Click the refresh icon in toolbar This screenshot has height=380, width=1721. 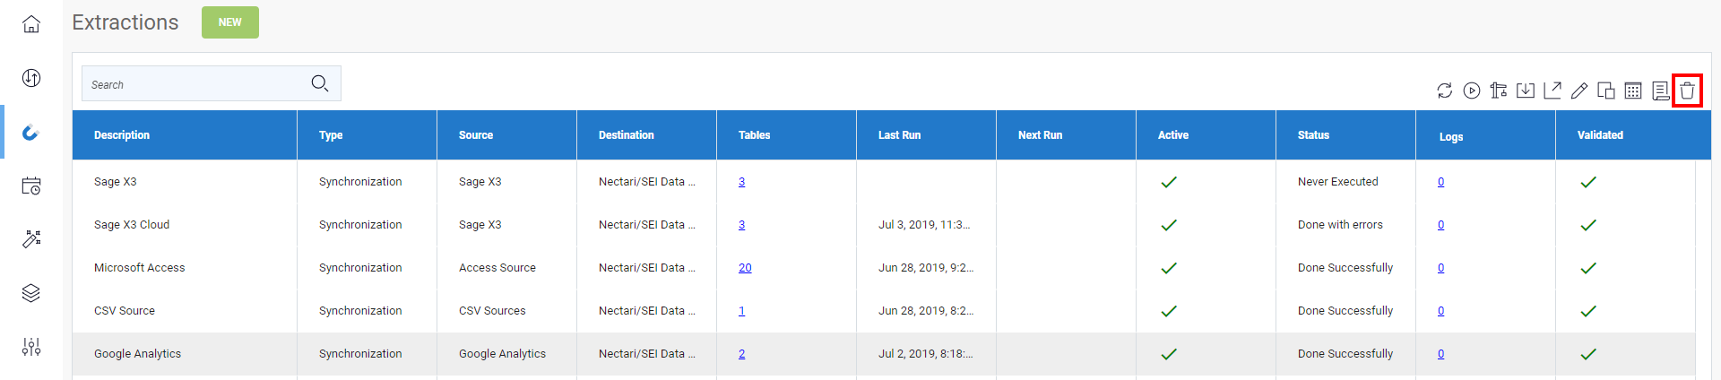(x=1444, y=91)
